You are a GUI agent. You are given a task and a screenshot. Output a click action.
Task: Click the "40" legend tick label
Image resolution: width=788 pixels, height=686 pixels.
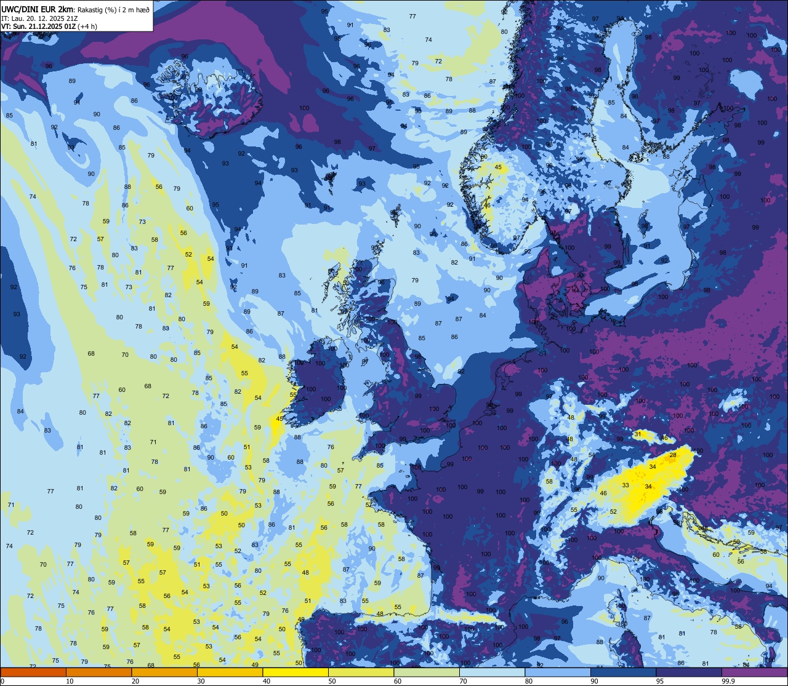[x=267, y=680]
